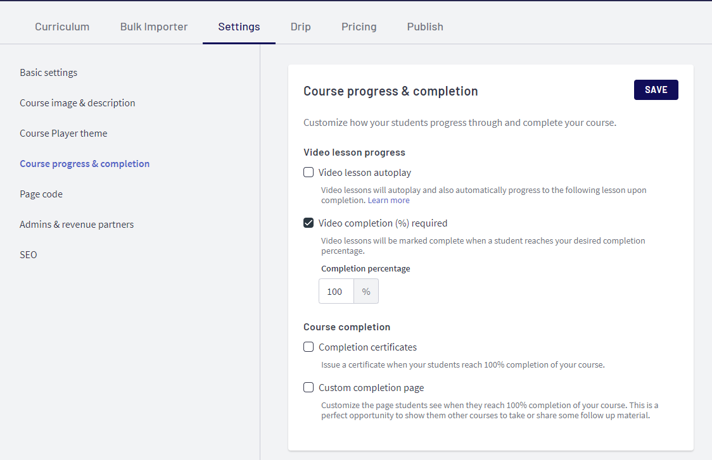Open Basic settings in the sidebar
This screenshot has width=712, height=460.
[x=48, y=72]
